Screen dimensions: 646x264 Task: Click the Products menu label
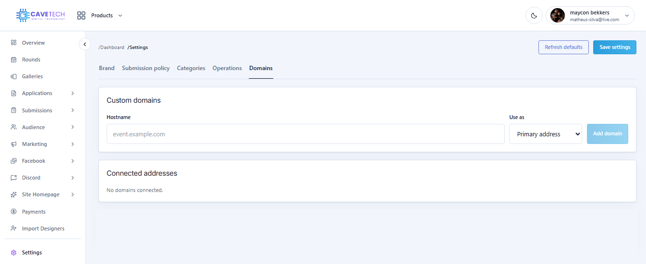coord(102,15)
